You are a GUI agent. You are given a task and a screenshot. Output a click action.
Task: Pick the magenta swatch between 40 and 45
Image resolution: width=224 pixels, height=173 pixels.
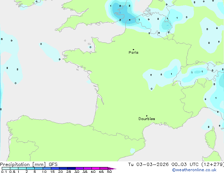tap(96, 168)
